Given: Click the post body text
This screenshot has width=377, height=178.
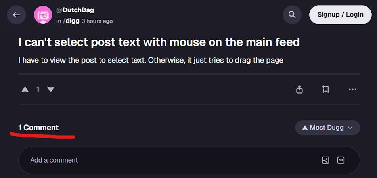Looking at the screenshot, I should tap(151, 61).
